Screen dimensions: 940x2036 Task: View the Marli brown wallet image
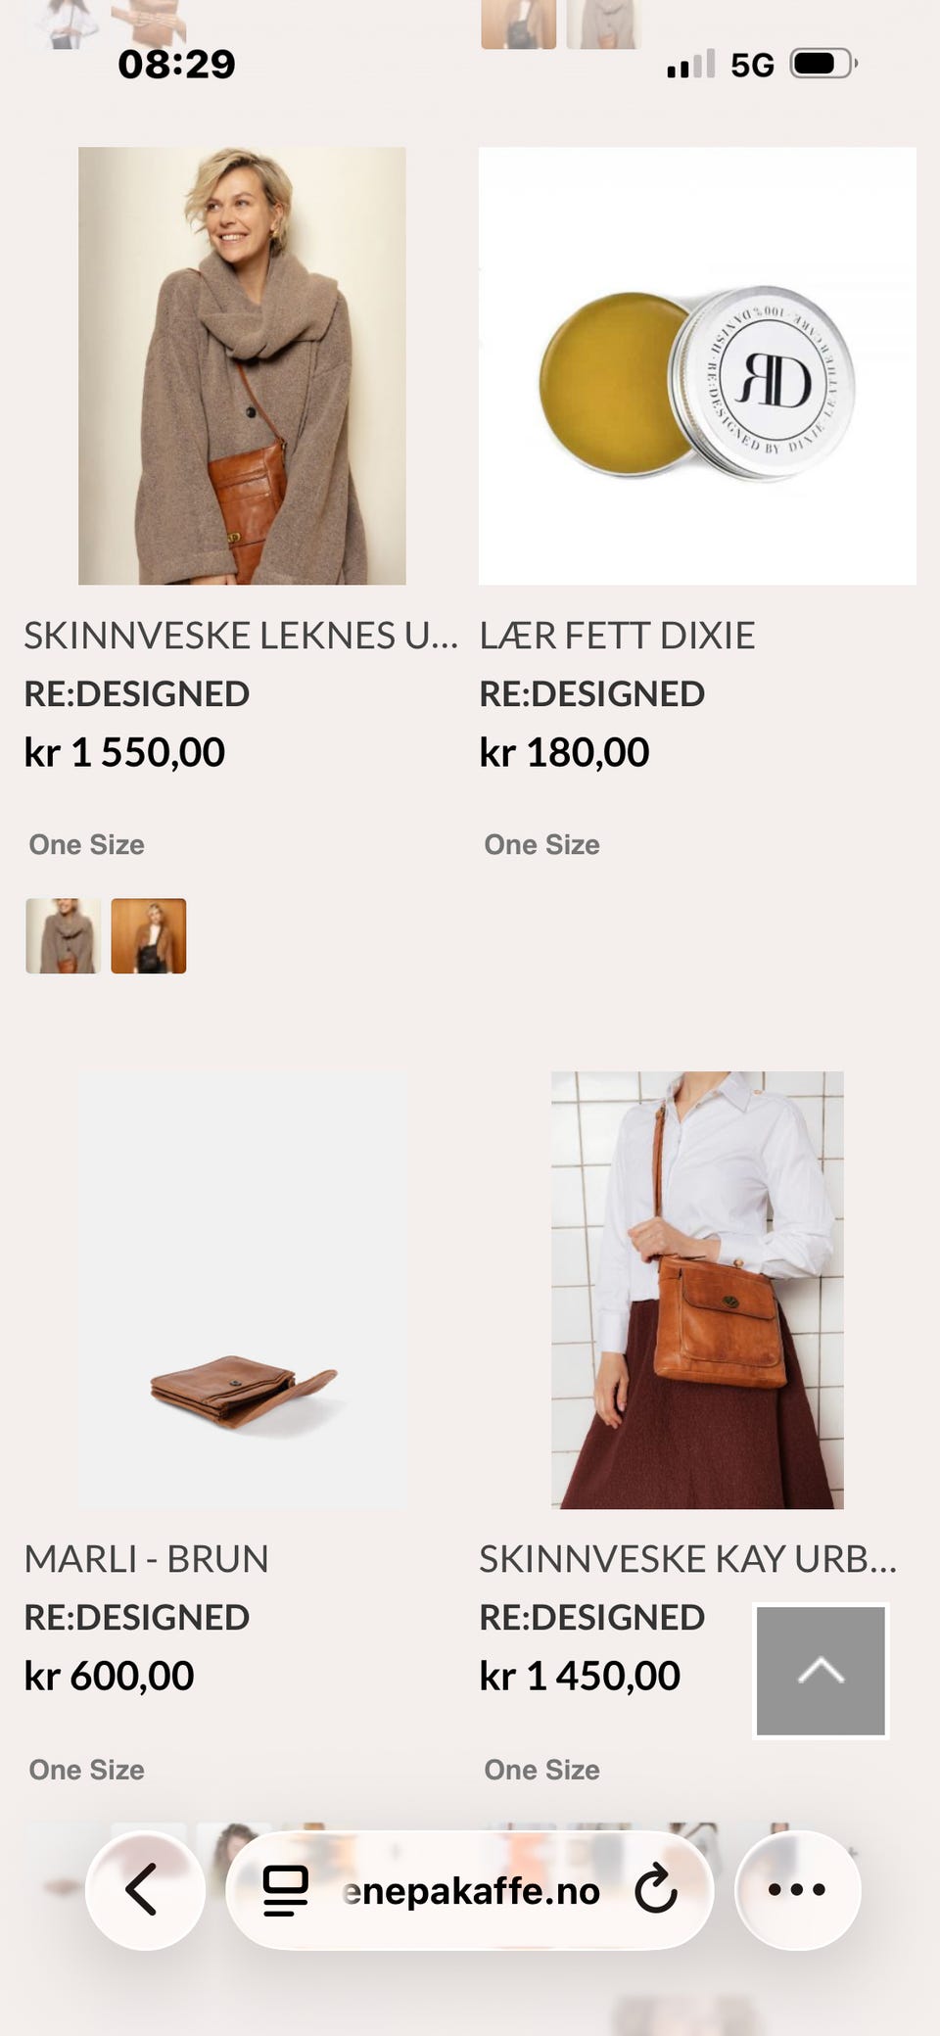[x=242, y=1291]
